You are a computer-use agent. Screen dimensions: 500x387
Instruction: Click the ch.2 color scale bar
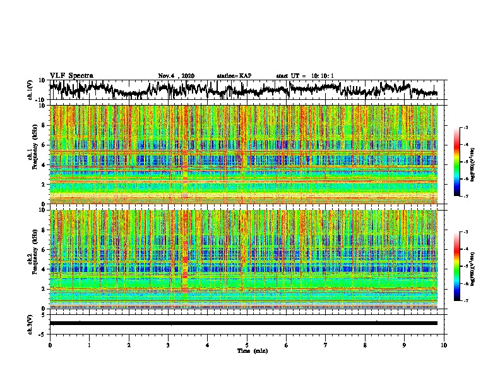pyautogui.click(x=457, y=266)
